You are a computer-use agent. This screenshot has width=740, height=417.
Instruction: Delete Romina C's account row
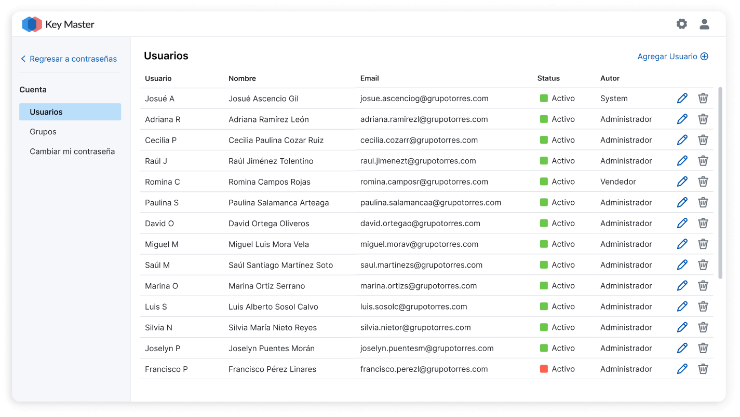pyautogui.click(x=703, y=182)
